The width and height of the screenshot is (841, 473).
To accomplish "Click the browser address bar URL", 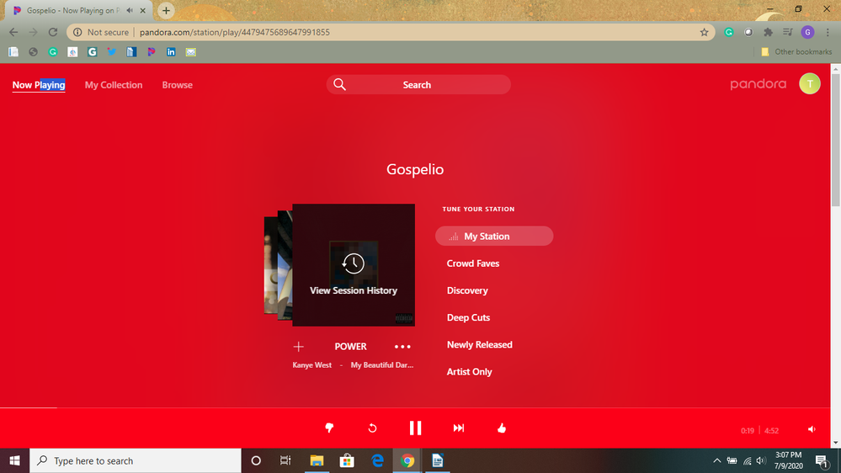I will coord(234,32).
